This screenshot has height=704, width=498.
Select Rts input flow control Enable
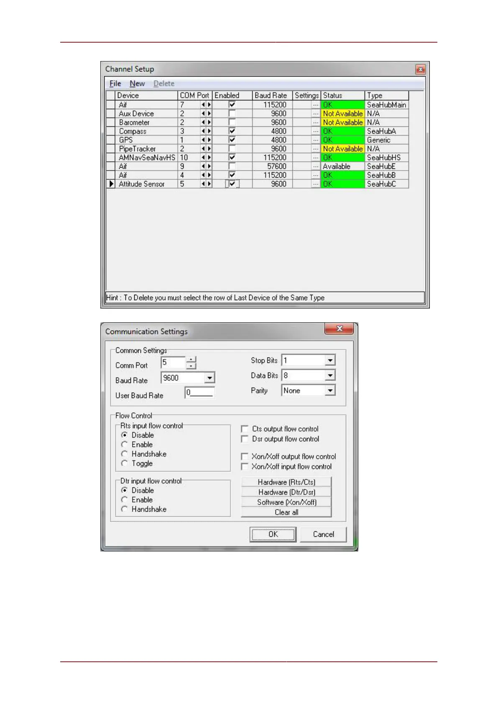(124, 444)
